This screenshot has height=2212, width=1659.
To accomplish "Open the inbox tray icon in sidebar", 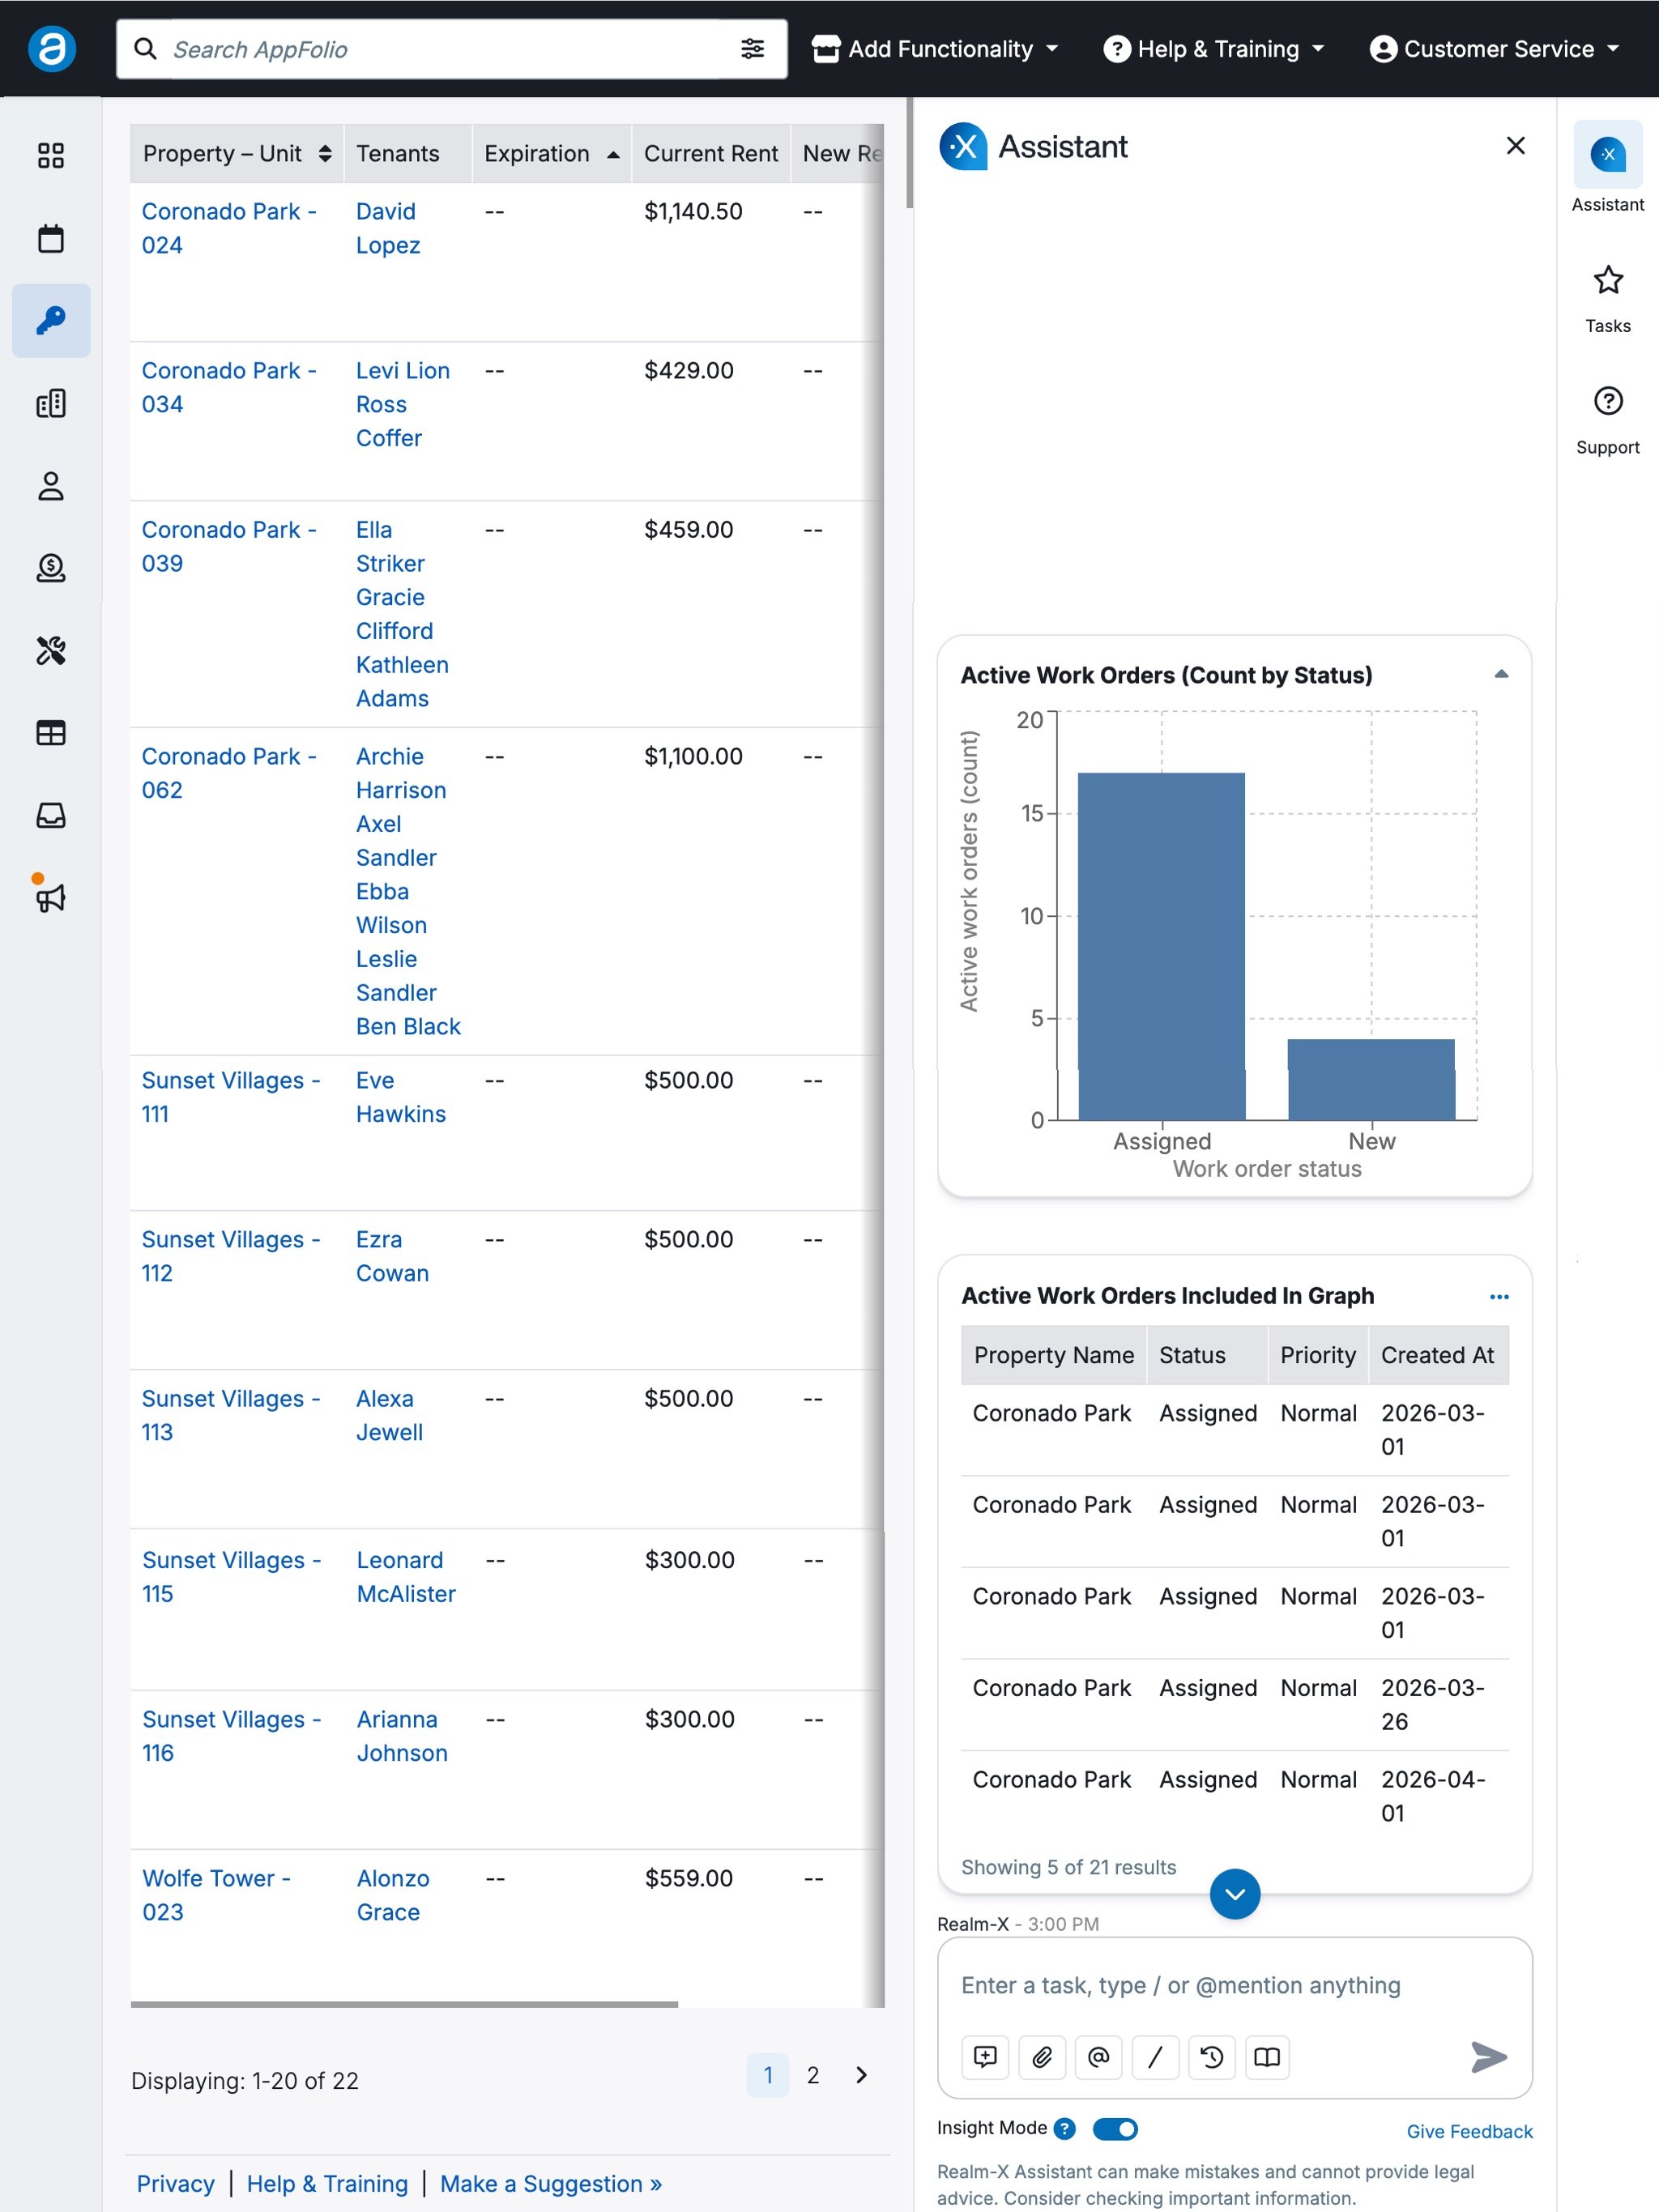I will click(x=51, y=815).
